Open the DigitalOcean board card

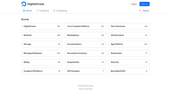42,26
